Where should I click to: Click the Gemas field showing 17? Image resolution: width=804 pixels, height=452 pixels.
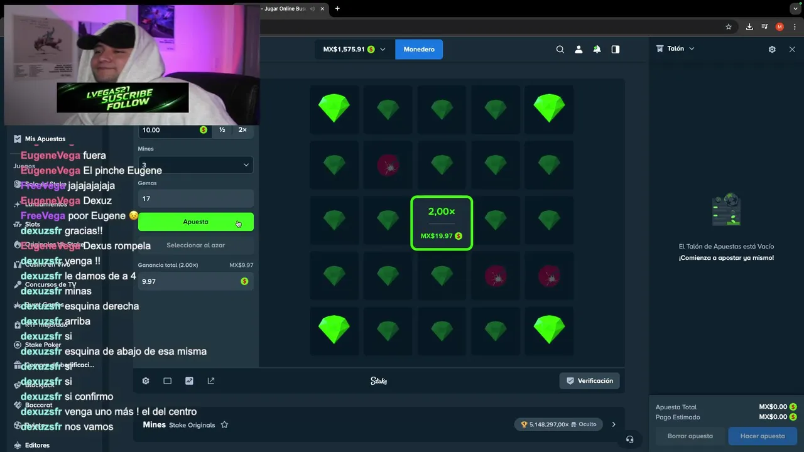(195, 198)
